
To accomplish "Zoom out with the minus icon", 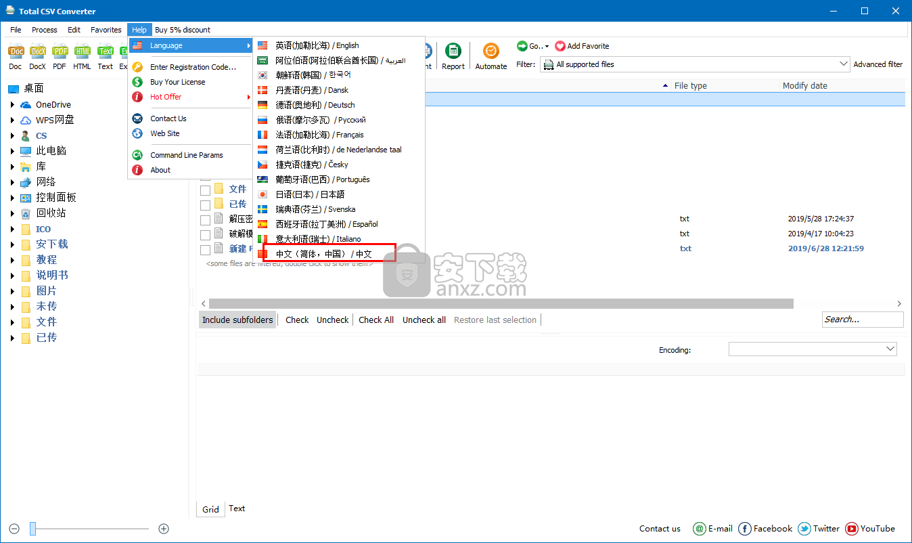I will point(14,529).
